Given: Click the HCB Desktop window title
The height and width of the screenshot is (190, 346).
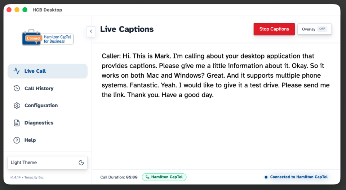Looking at the screenshot, I should point(47,10).
